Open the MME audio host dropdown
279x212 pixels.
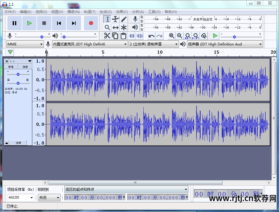(25, 44)
